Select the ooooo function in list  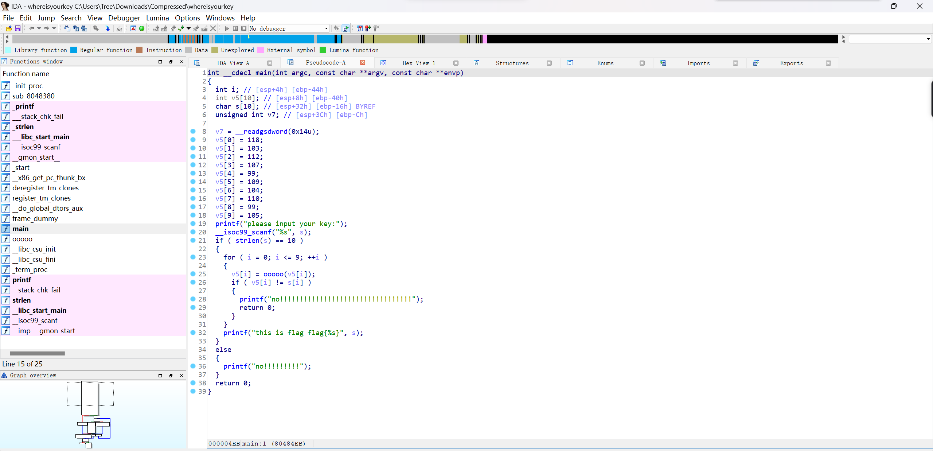pos(22,239)
